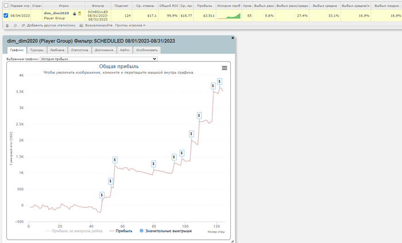Screen dimensions: 402x243
Task: Sort by 'Выбыл поздно' column header
Action: pos(386,6)
